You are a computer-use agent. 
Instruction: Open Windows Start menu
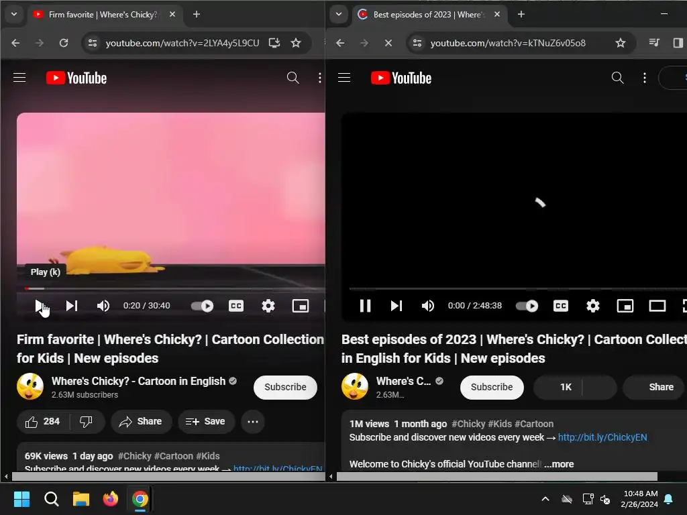[x=22, y=499]
